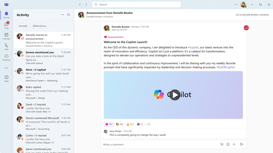Open the window settings and more menu
Image resolution: width=273 pixels, height=153 pixels.
coord(235,4)
